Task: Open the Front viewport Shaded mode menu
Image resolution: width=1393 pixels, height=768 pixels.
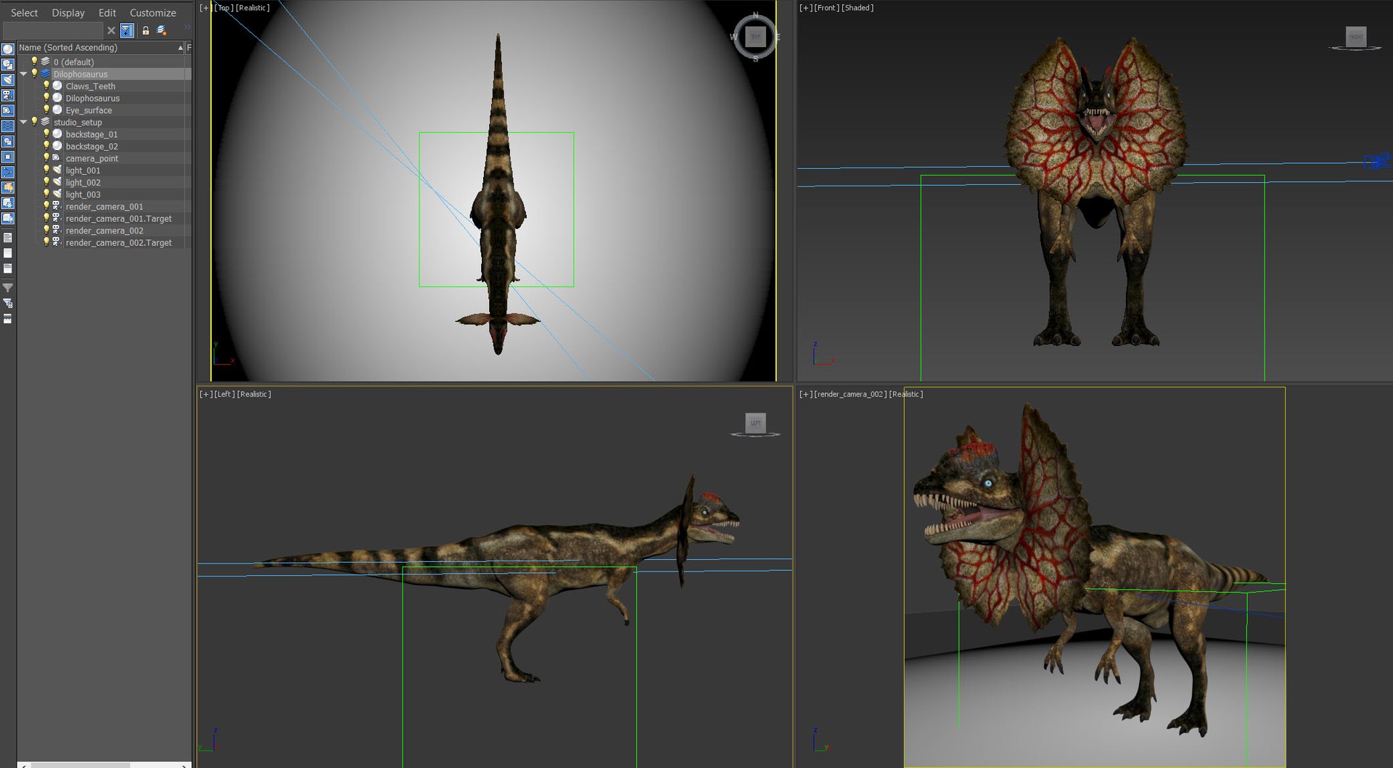Action: (x=858, y=8)
